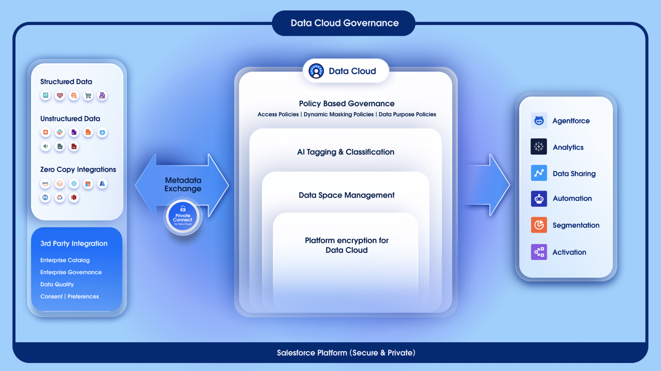Click the Analytics dark grid icon
Screen dimensions: 661x371
(539, 147)
